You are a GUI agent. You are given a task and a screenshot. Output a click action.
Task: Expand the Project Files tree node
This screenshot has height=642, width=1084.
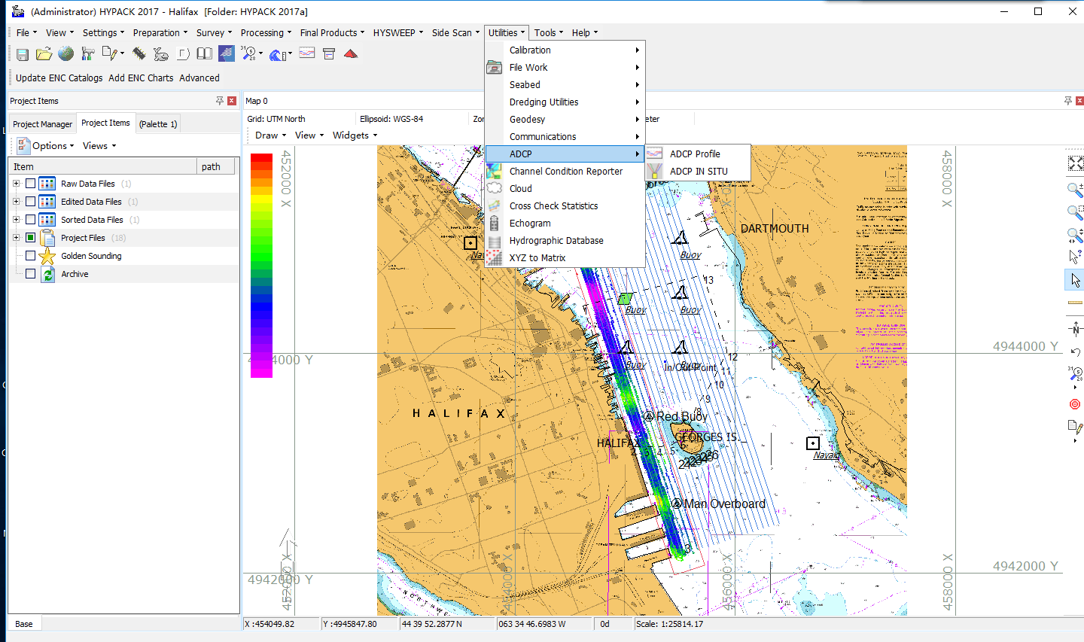(17, 238)
